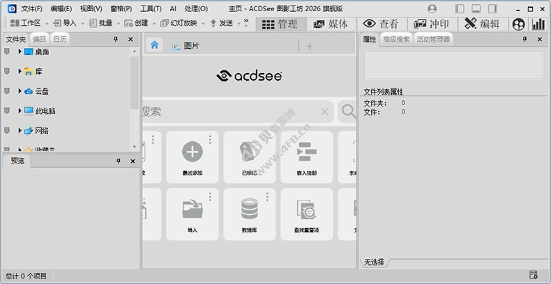Switch to 查看 view mode

[382, 24]
